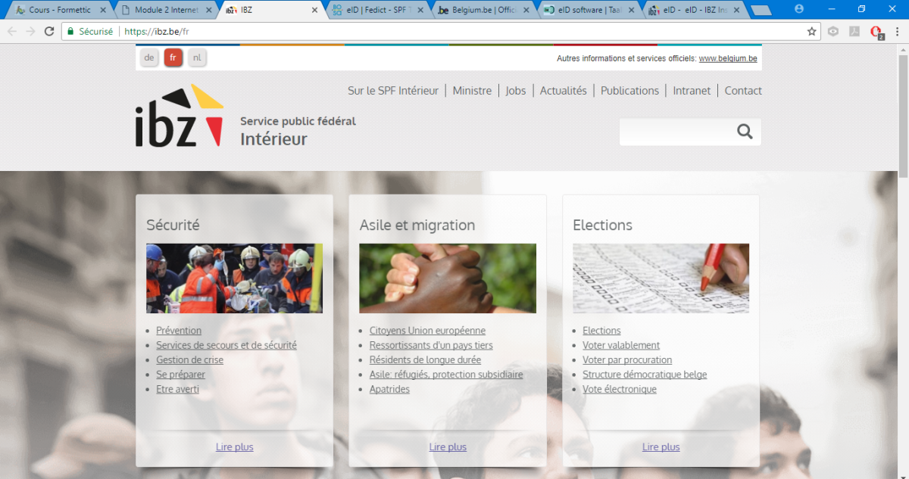Screen dimensions: 909x479
Task: Select the French (fr) language button
Action: pyautogui.click(x=173, y=58)
